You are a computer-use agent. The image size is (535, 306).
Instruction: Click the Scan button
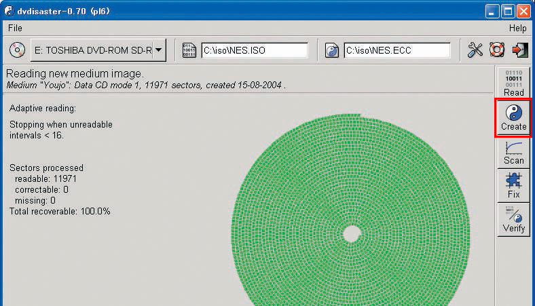point(513,152)
